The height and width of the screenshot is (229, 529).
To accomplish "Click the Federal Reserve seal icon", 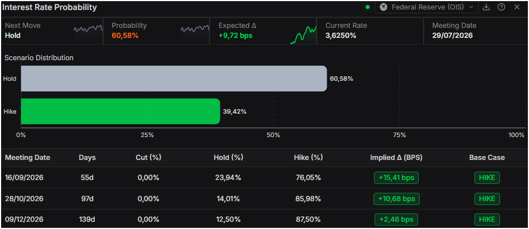I will pos(384,7).
